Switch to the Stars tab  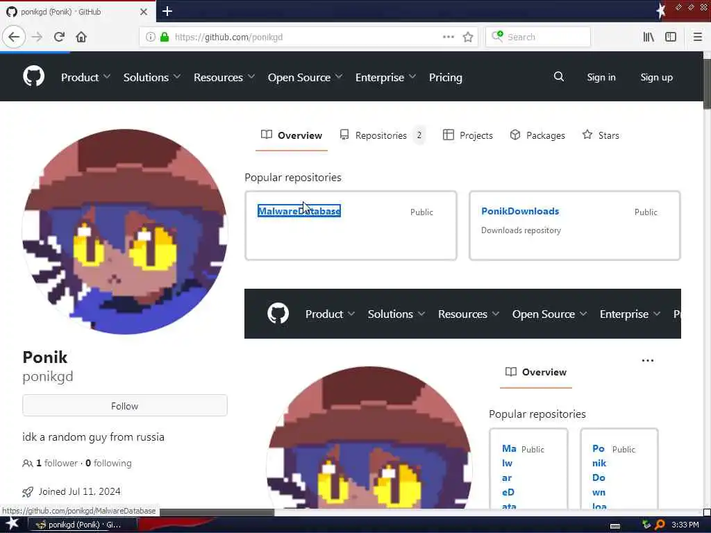[x=601, y=135]
